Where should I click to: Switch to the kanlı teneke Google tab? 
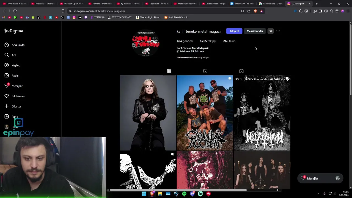click(271, 4)
